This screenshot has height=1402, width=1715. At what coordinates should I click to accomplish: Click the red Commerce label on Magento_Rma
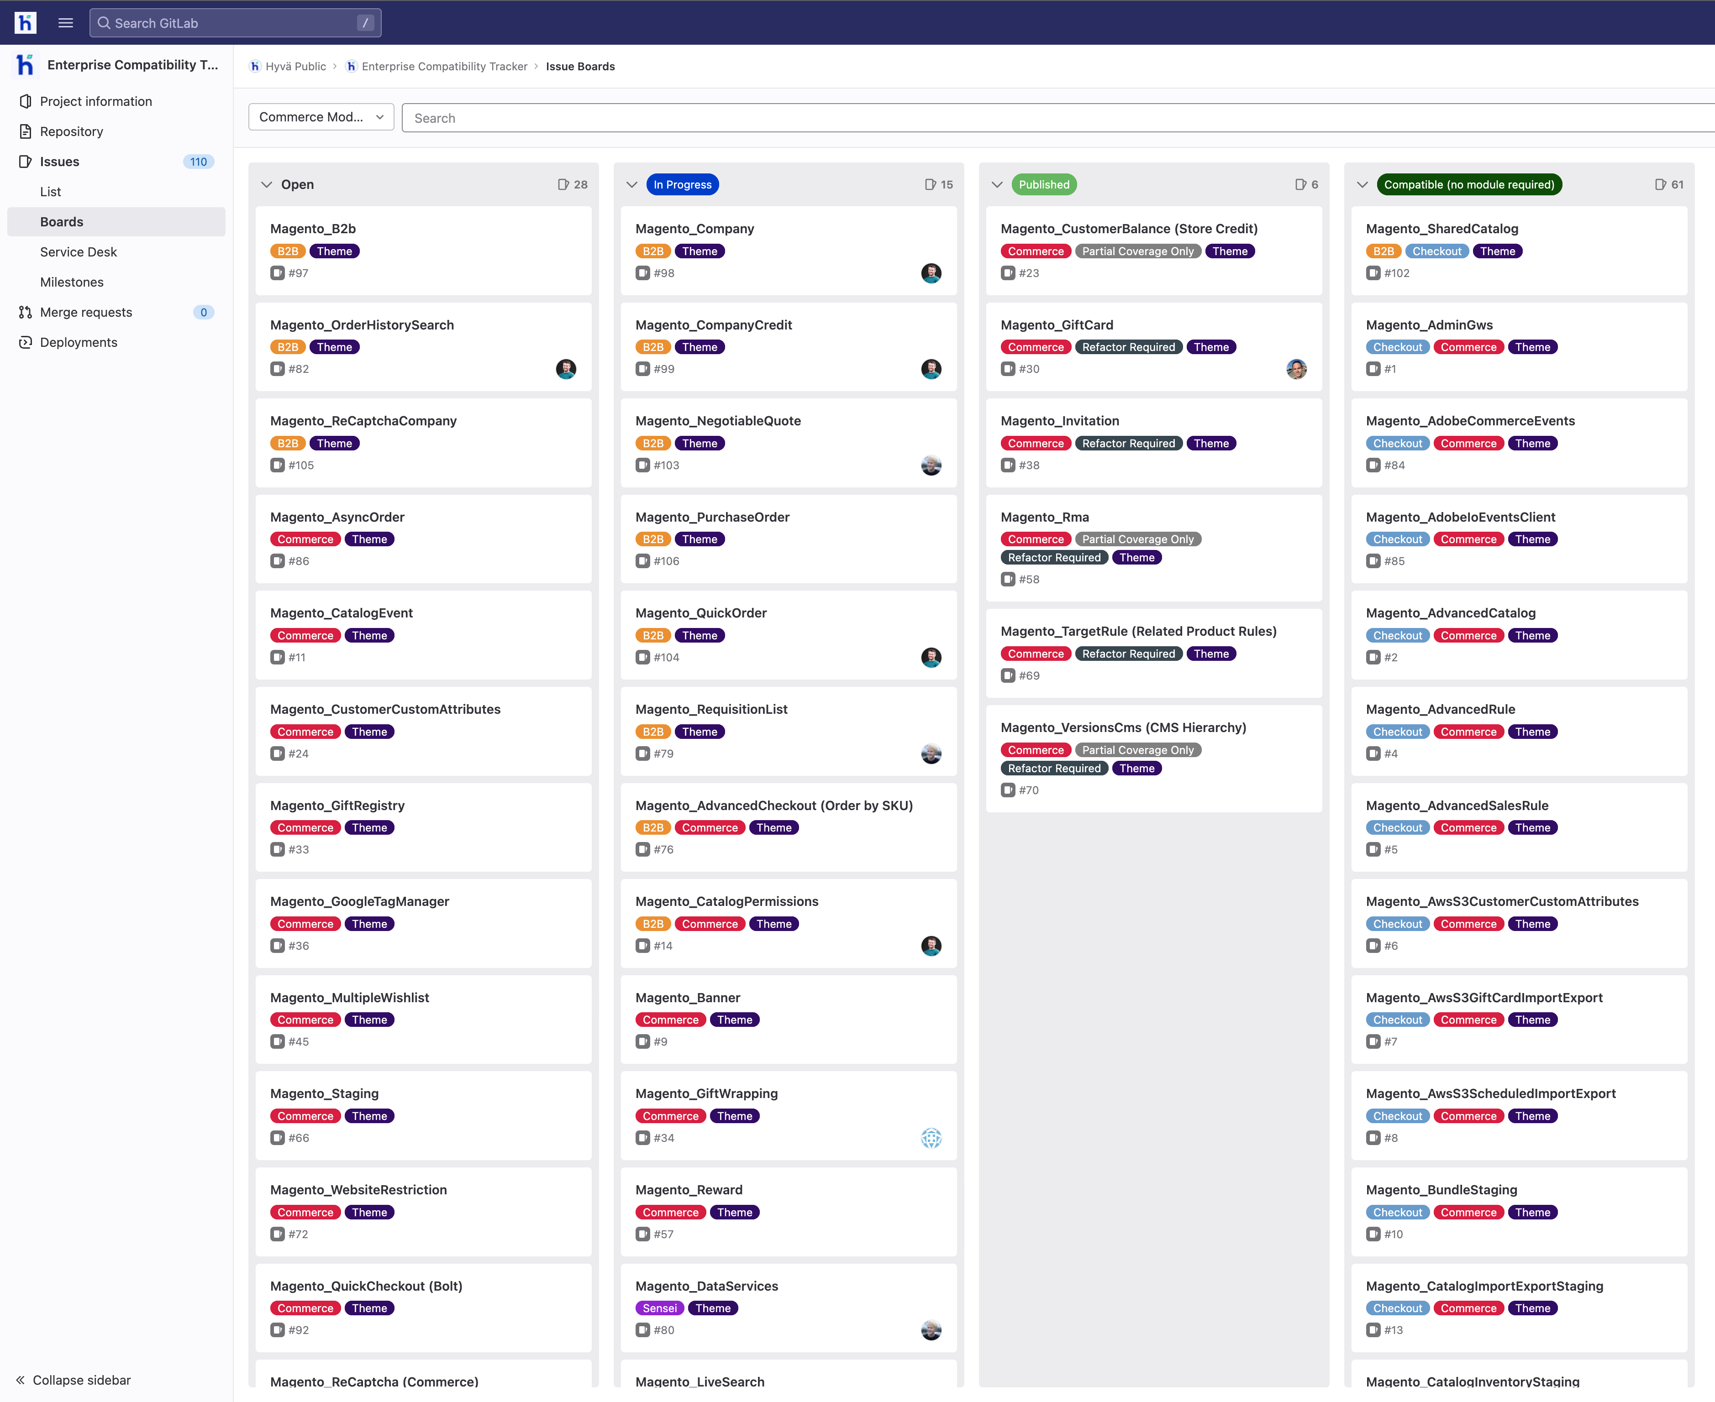click(x=1036, y=539)
